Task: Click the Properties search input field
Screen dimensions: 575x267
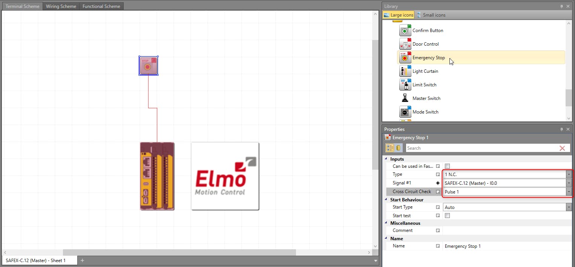Action: point(479,148)
